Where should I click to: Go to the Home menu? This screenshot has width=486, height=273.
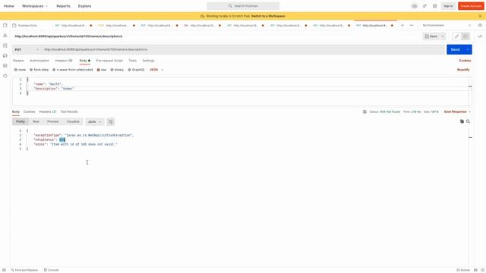pyautogui.click(x=9, y=6)
